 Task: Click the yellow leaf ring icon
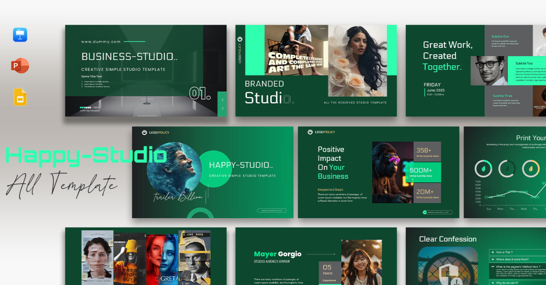531,169
